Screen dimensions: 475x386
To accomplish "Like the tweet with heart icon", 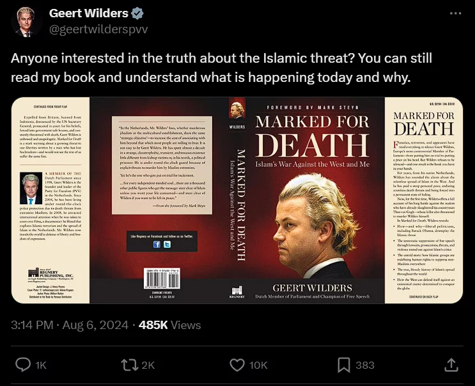I will (237, 365).
